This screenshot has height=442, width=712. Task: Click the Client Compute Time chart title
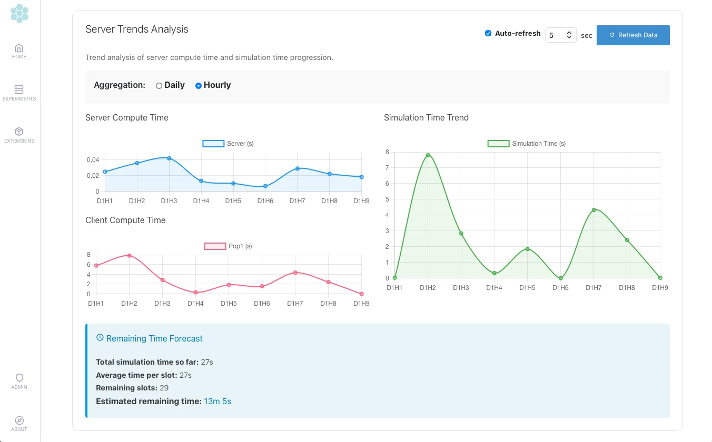(x=125, y=220)
